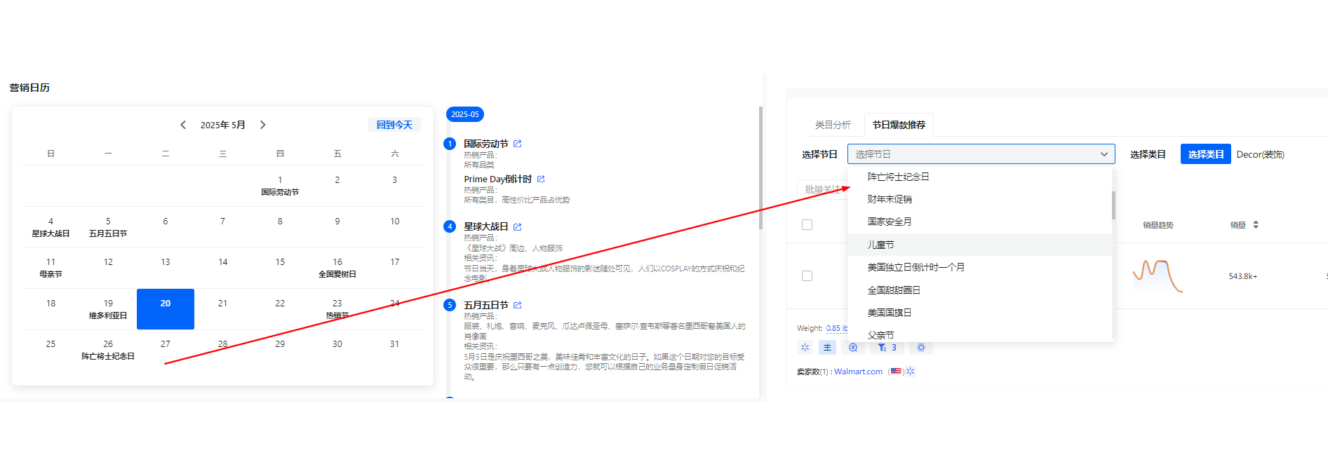Click the blue 选择类目 button
This screenshot has width=1328, height=476.
tap(1205, 154)
